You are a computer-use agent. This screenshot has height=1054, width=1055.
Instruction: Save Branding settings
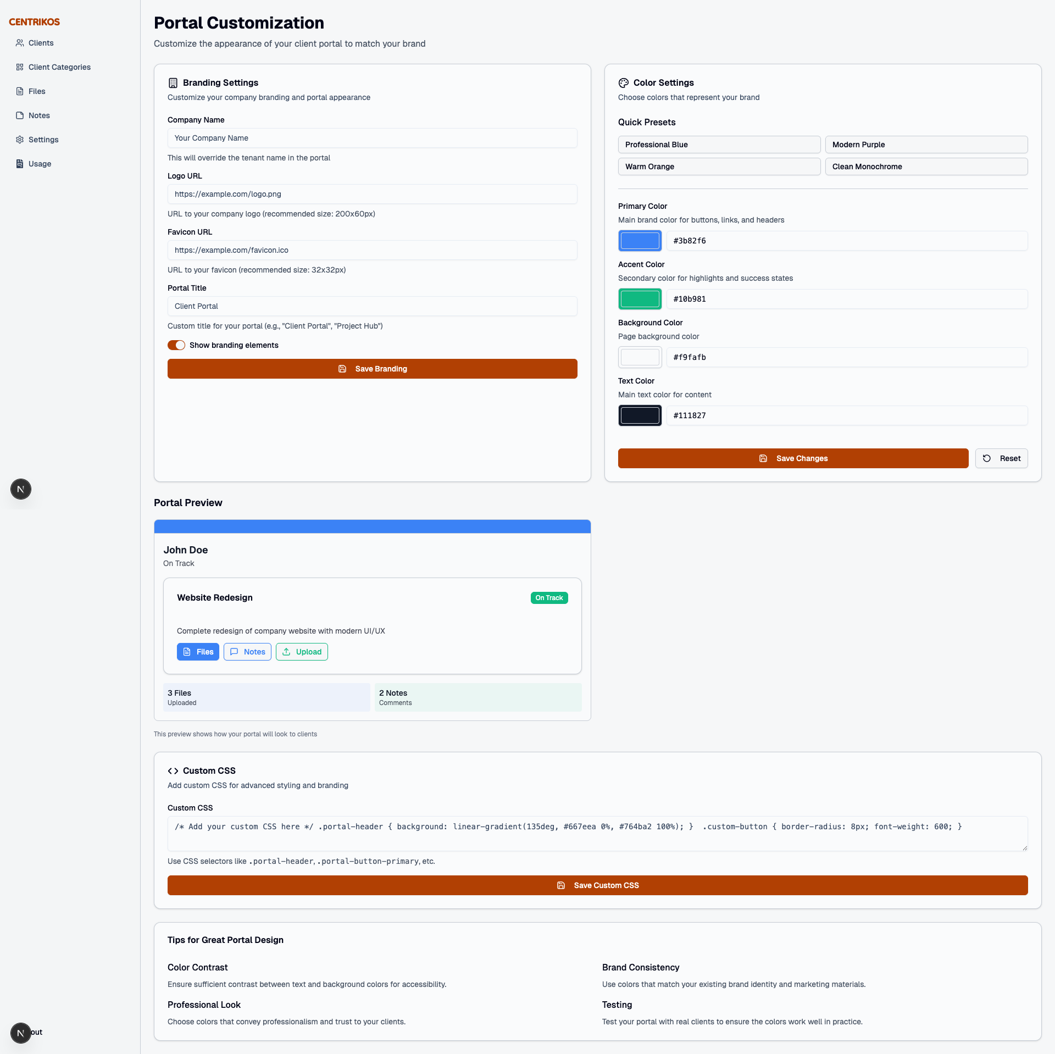click(373, 369)
